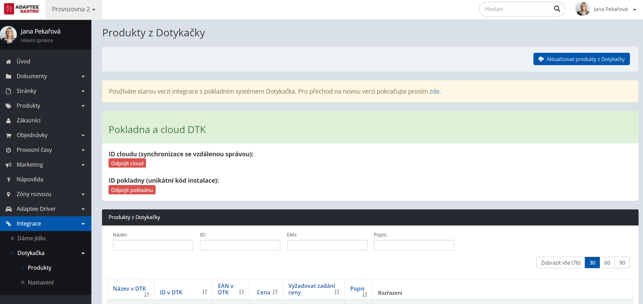
Task: Click the sidebar profile photo of Jana Pekařová
Action: pos(9,35)
